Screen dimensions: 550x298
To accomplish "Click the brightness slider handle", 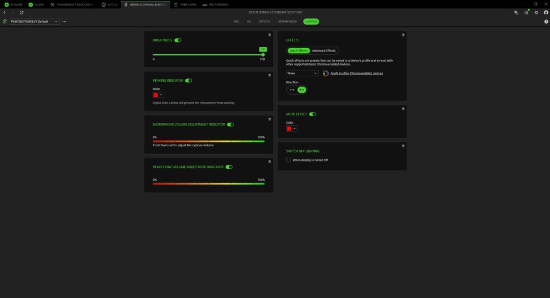I will [x=263, y=55].
